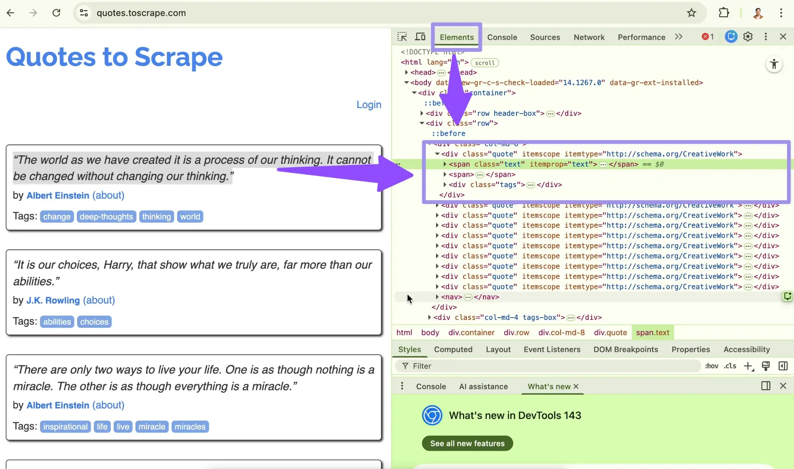The height and width of the screenshot is (469, 794).
Task: Expand the head element node
Action: pyautogui.click(x=407, y=72)
